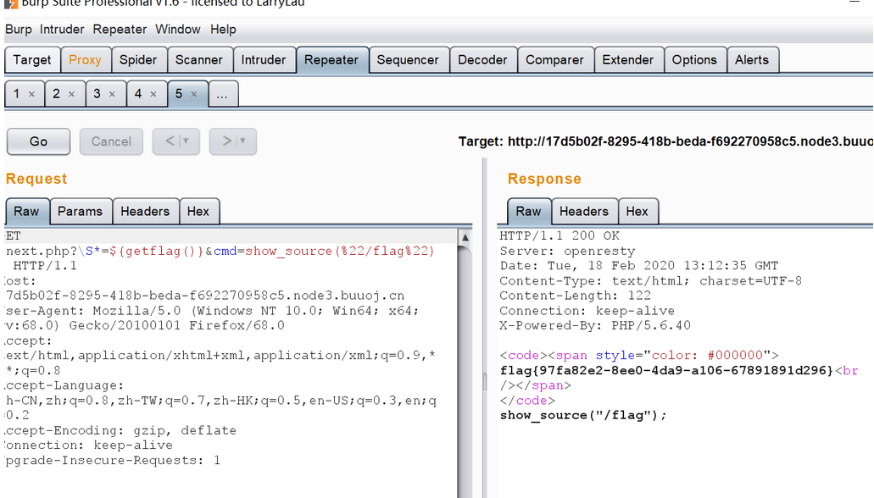
Task: Click the HTTP/1.1 200 OK response line
Action: click(x=559, y=235)
